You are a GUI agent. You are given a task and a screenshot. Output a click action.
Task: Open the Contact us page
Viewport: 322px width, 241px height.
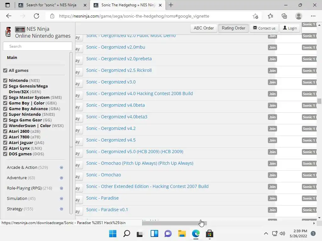click(264, 28)
